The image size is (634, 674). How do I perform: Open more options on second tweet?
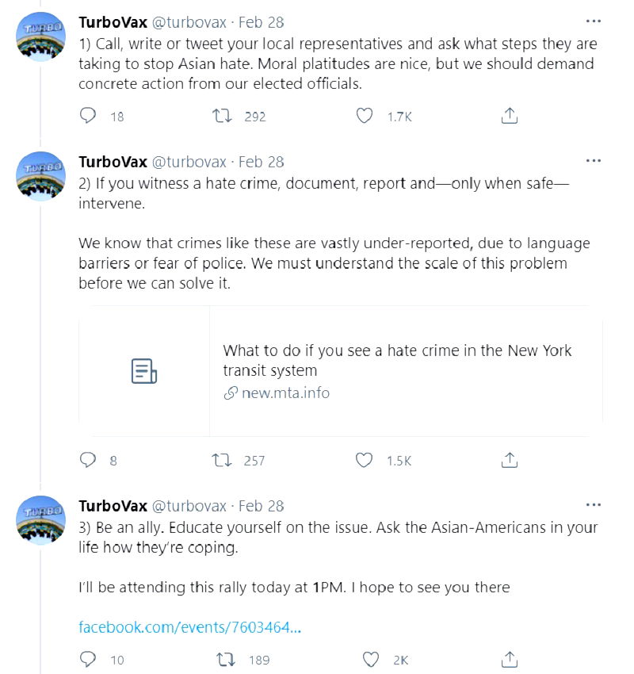coord(593,161)
